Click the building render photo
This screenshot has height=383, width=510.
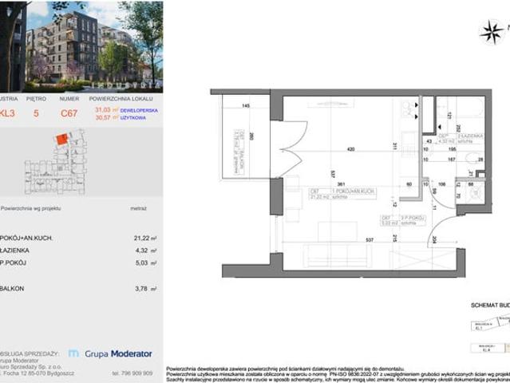[x=81, y=47]
